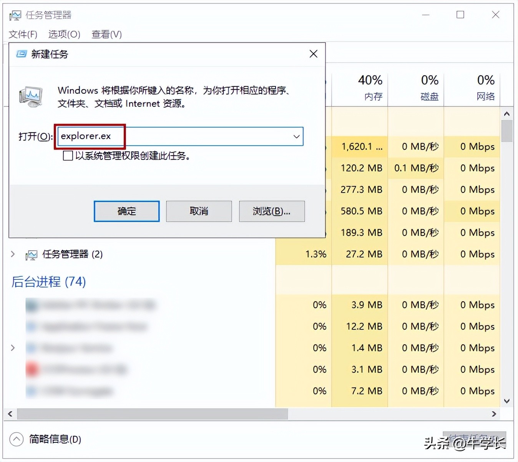This screenshot has width=518, height=462.
Task: Click the 3.1 MB memory cell
Action: 360,369
